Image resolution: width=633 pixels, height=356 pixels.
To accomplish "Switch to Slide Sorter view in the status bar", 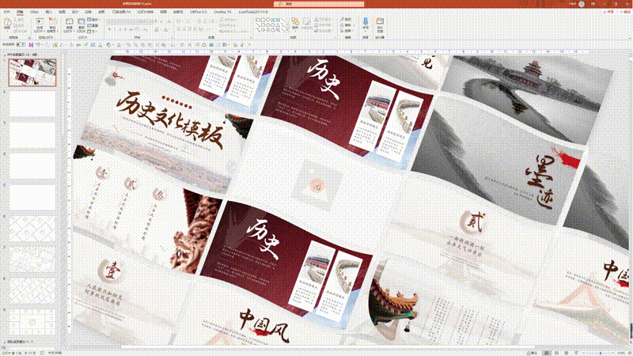I will (x=556, y=353).
